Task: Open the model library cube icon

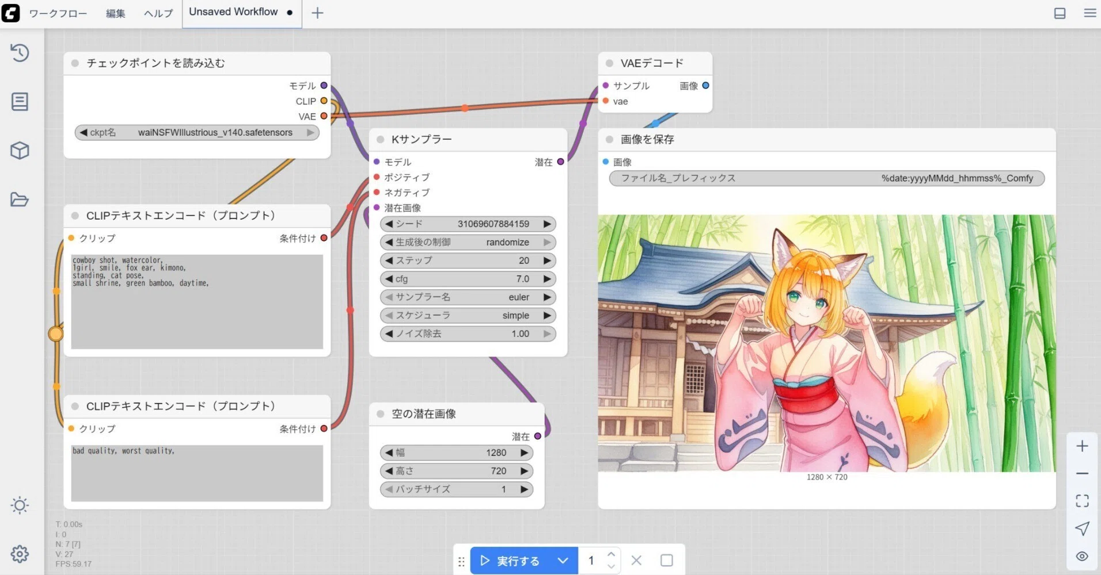Action: [x=20, y=151]
